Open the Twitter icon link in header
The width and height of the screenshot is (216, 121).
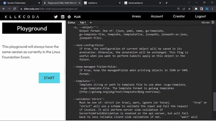click(56, 17)
